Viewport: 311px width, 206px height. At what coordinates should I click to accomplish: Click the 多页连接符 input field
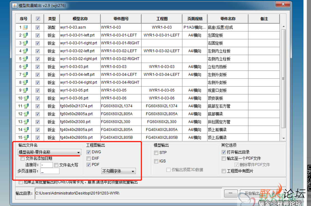point(50,171)
